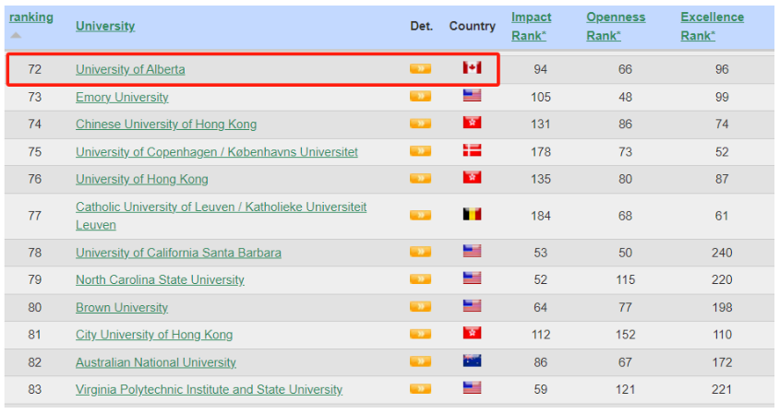Select Impact Rank value 112
The image size is (780, 414).
click(x=541, y=335)
